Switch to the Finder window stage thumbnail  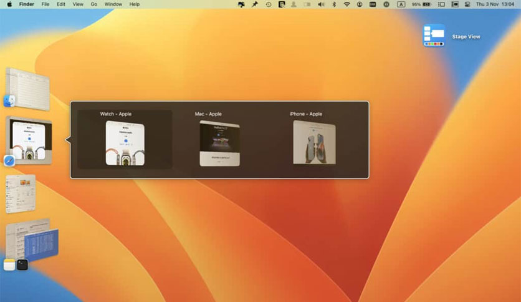(28, 89)
